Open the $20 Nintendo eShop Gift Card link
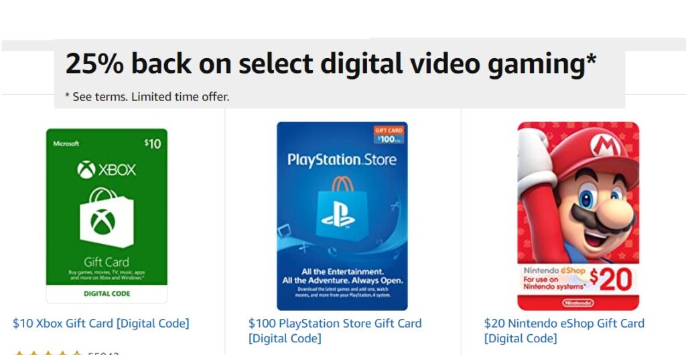 564,330
